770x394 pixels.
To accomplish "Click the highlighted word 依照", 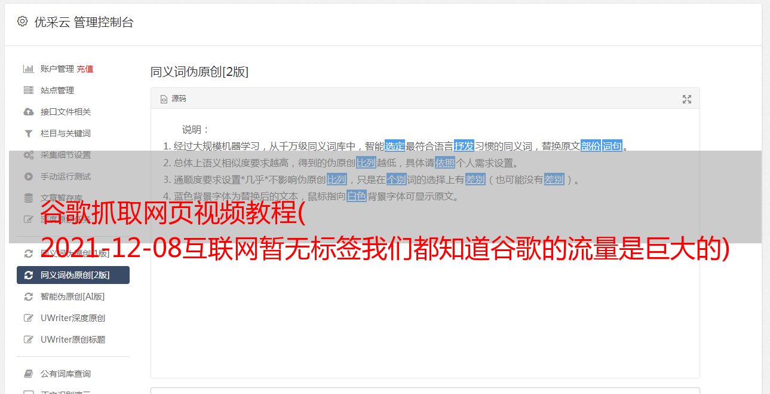I will click(445, 163).
